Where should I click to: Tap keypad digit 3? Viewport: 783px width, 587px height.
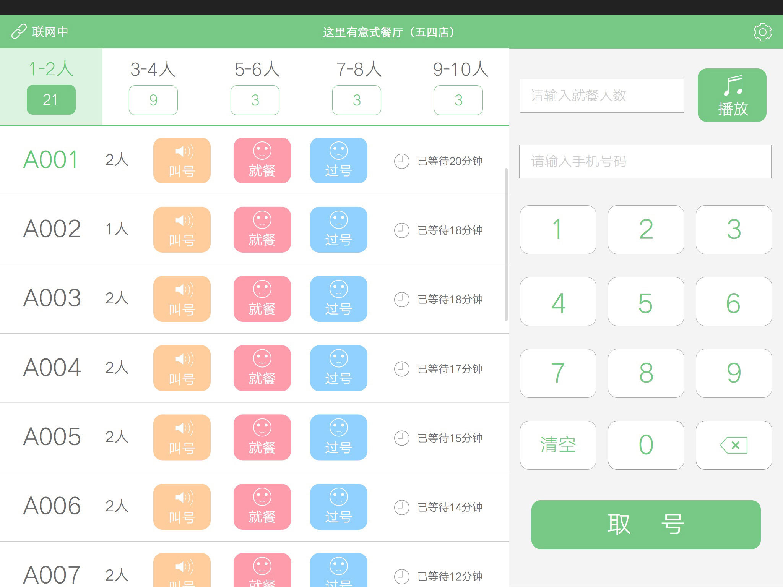pos(734,230)
